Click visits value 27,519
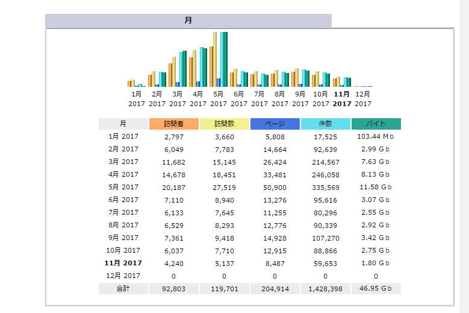 (x=225, y=188)
